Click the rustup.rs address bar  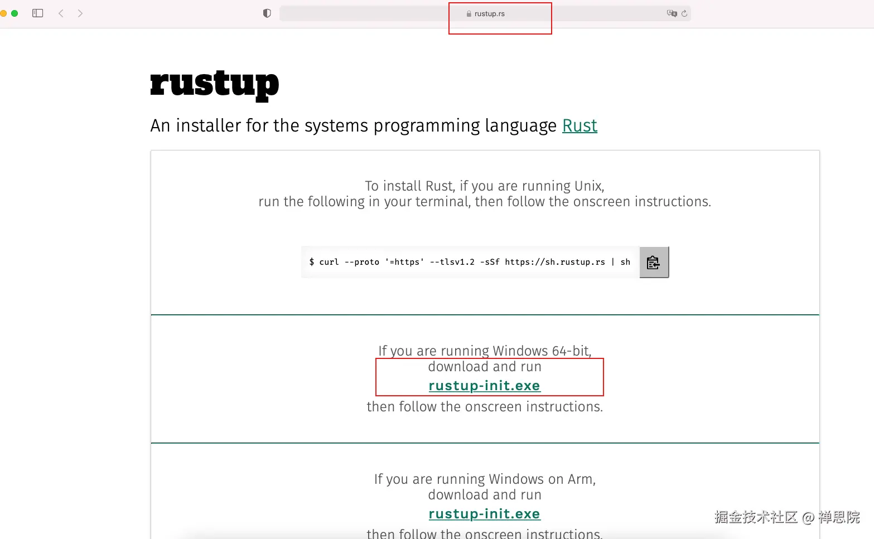point(485,13)
